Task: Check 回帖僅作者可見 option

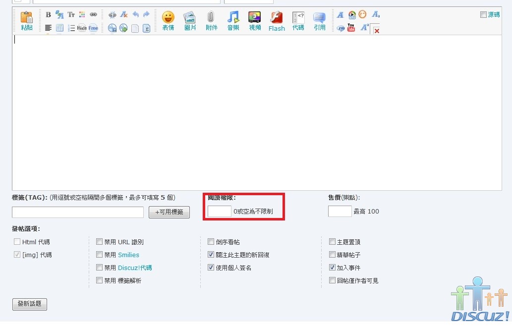Action: pos(332,280)
